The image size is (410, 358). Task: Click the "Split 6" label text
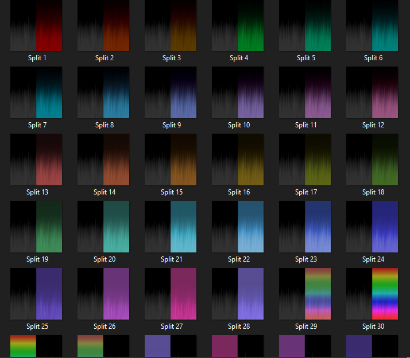pos(373,58)
